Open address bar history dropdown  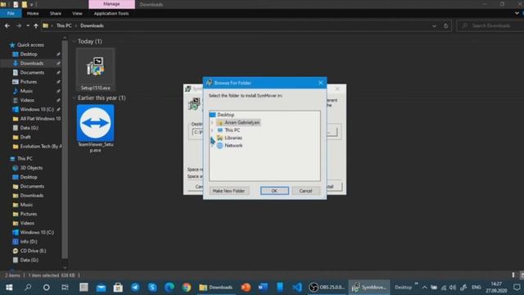[434, 25]
